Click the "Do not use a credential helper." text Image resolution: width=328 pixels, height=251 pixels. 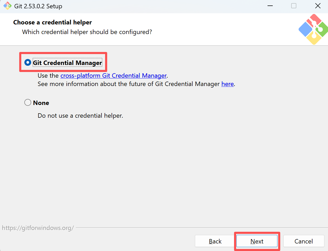[x=80, y=116]
